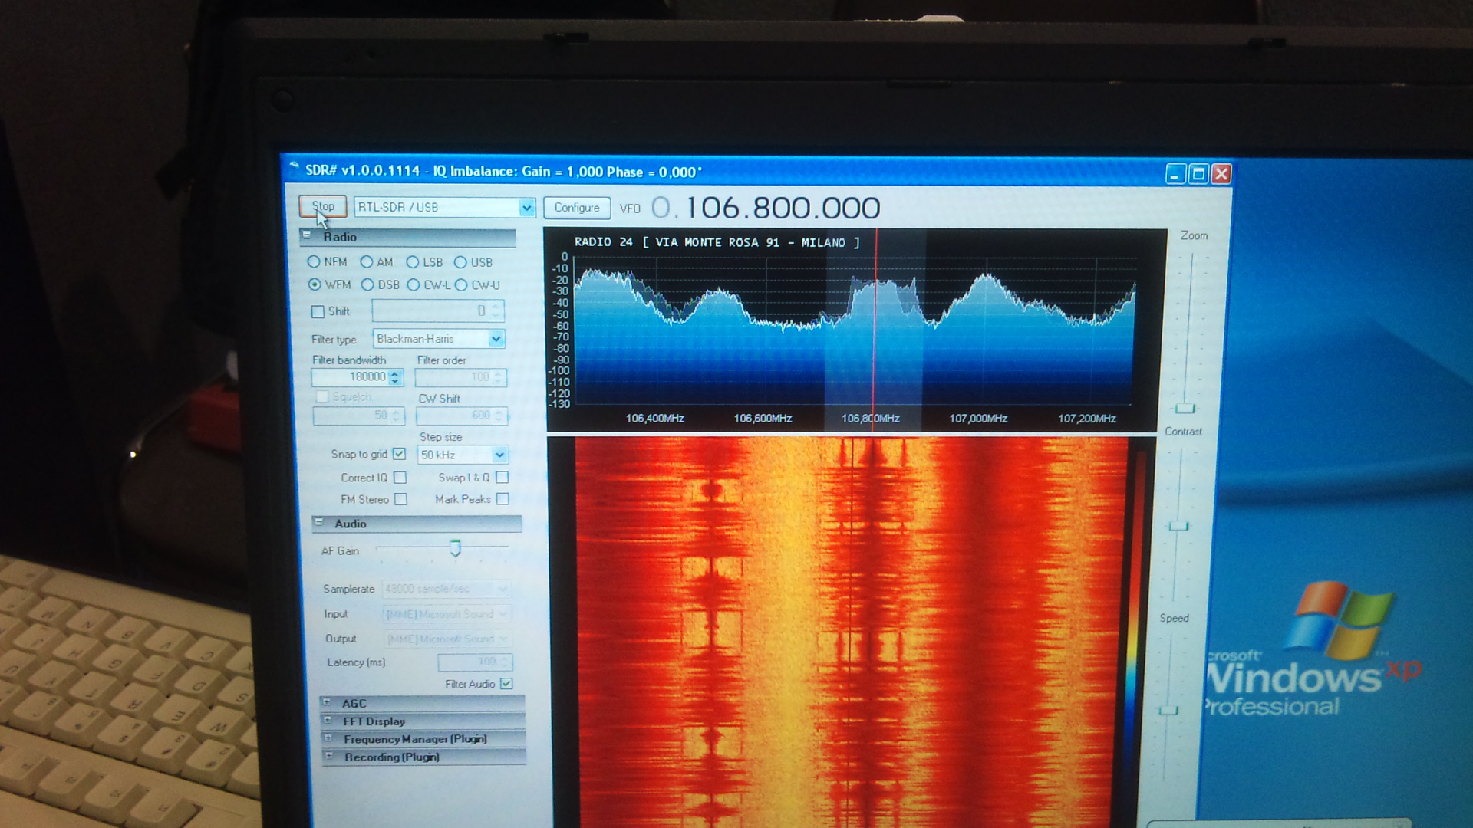Open the Step size 50 kHz dropdown
This screenshot has width=1473, height=828.
[x=499, y=455]
